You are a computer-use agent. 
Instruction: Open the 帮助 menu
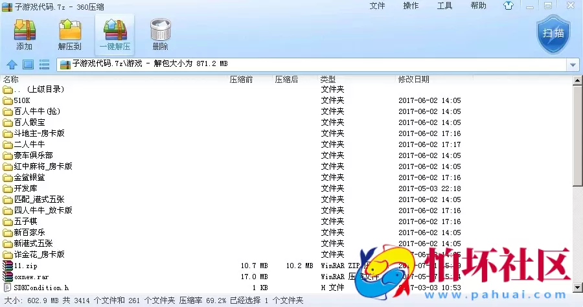(x=478, y=6)
